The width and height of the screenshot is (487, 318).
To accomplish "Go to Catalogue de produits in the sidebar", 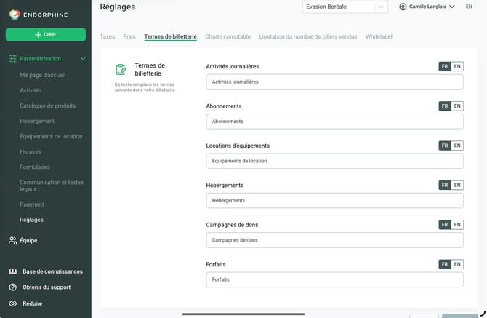I will pyautogui.click(x=47, y=106).
